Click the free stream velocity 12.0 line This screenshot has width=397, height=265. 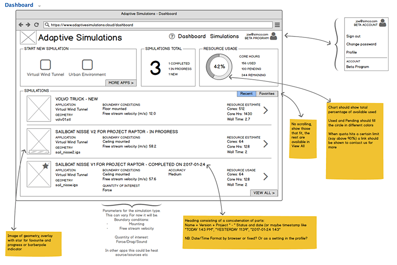(129, 114)
